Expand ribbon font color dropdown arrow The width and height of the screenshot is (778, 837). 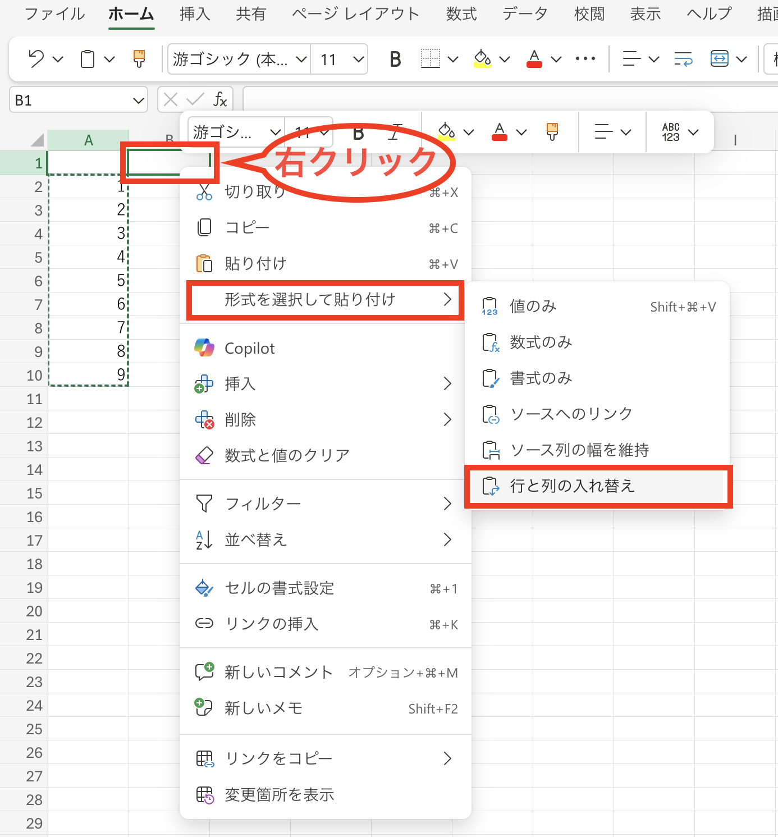point(556,59)
